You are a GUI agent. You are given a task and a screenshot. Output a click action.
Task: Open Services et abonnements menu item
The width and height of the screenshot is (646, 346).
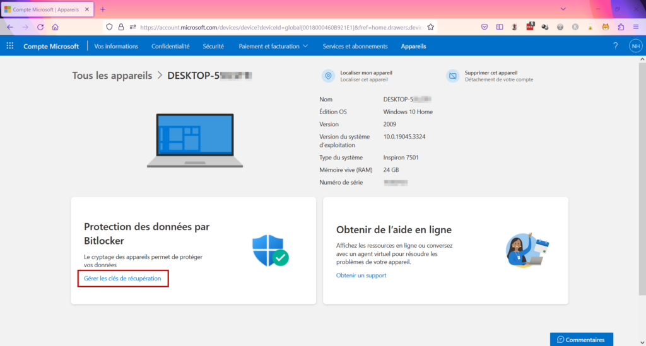355,46
